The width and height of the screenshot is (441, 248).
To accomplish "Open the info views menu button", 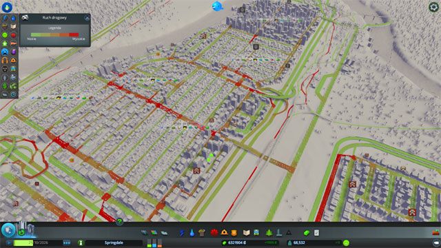I will coord(7,7).
